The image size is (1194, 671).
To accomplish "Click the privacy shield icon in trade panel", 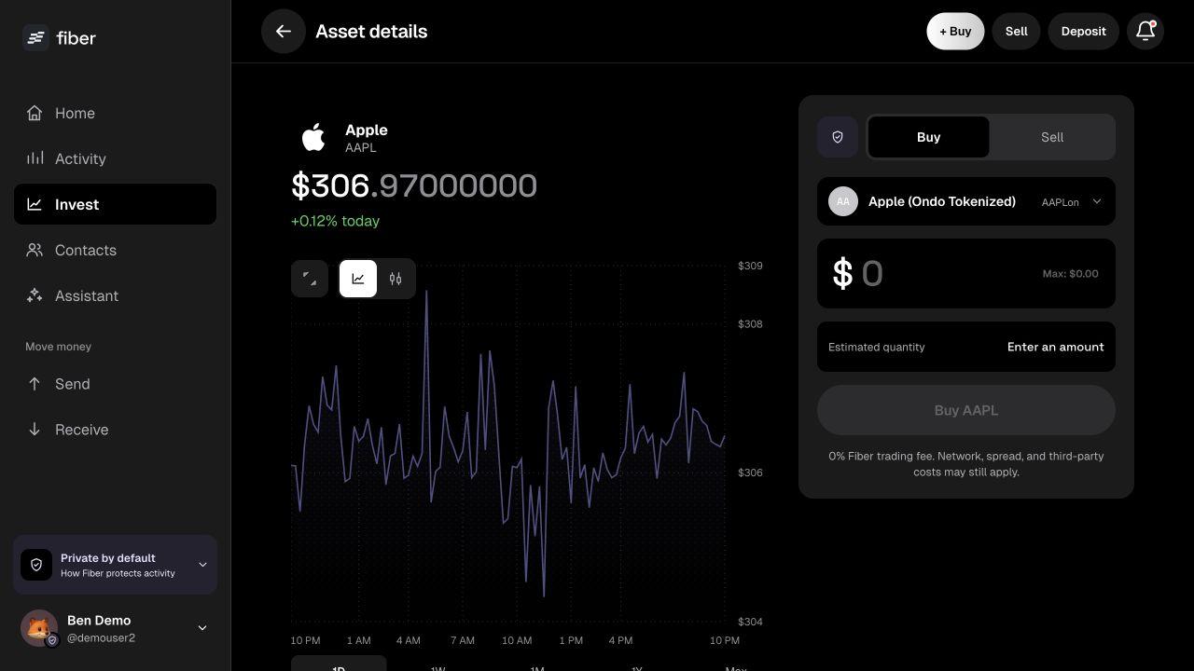I will tap(838, 137).
